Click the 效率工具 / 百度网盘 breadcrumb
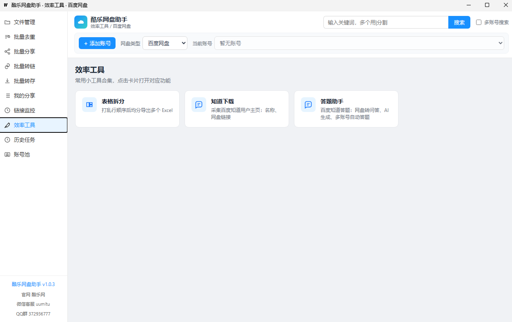Viewport: 512px width, 322px height. (111, 26)
